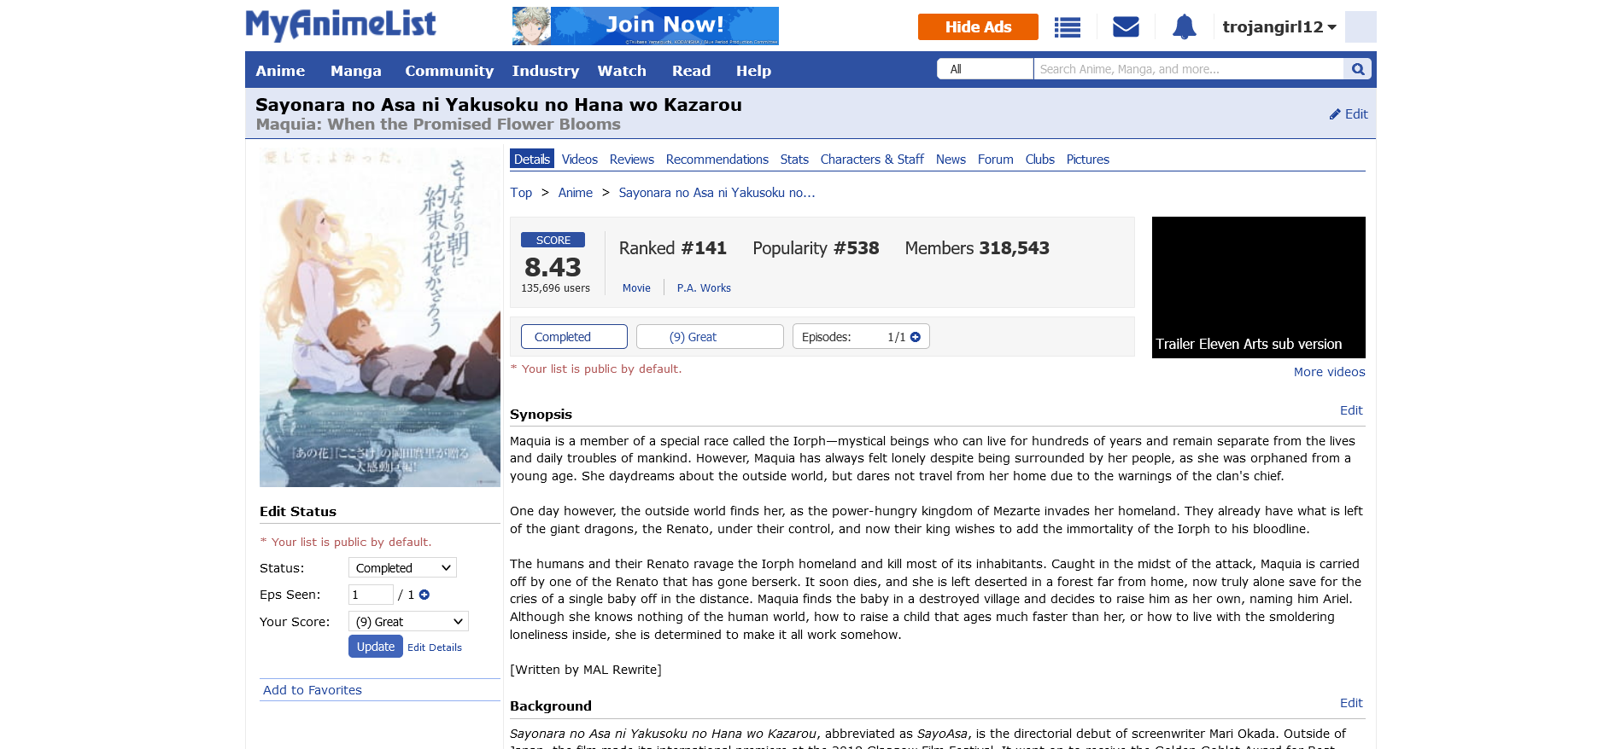Open Anime menu in navigation bar
The height and width of the screenshot is (749, 1621).
point(280,71)
